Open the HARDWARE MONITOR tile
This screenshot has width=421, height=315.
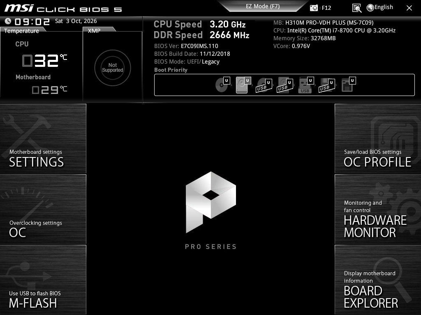point(378,210)
